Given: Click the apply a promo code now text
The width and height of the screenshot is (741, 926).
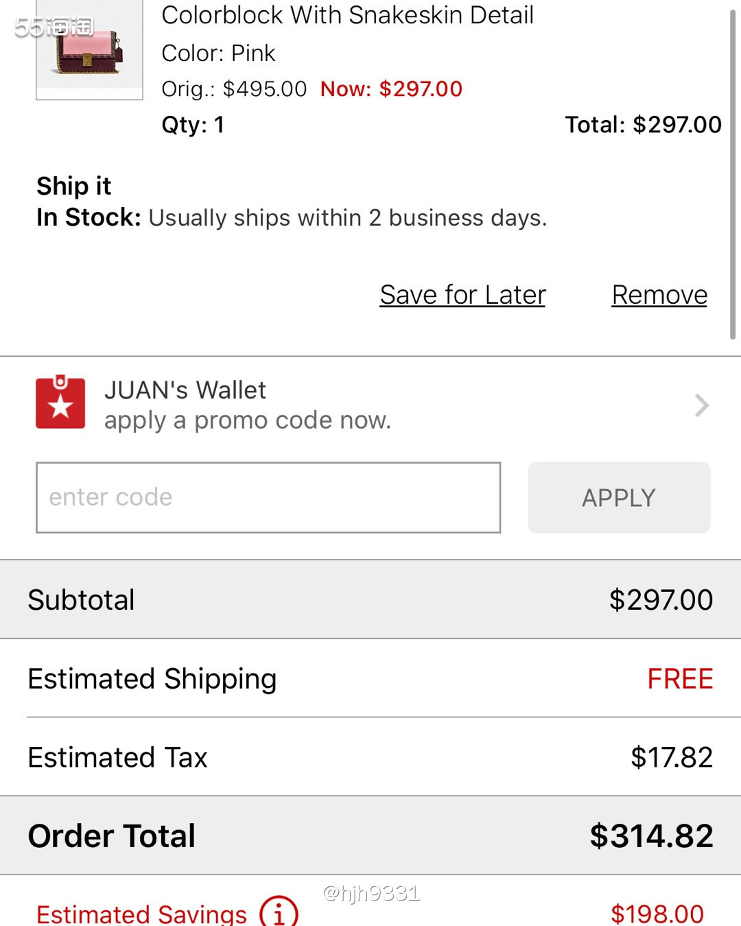Looking at the screenshot, I should coord(248,420).
